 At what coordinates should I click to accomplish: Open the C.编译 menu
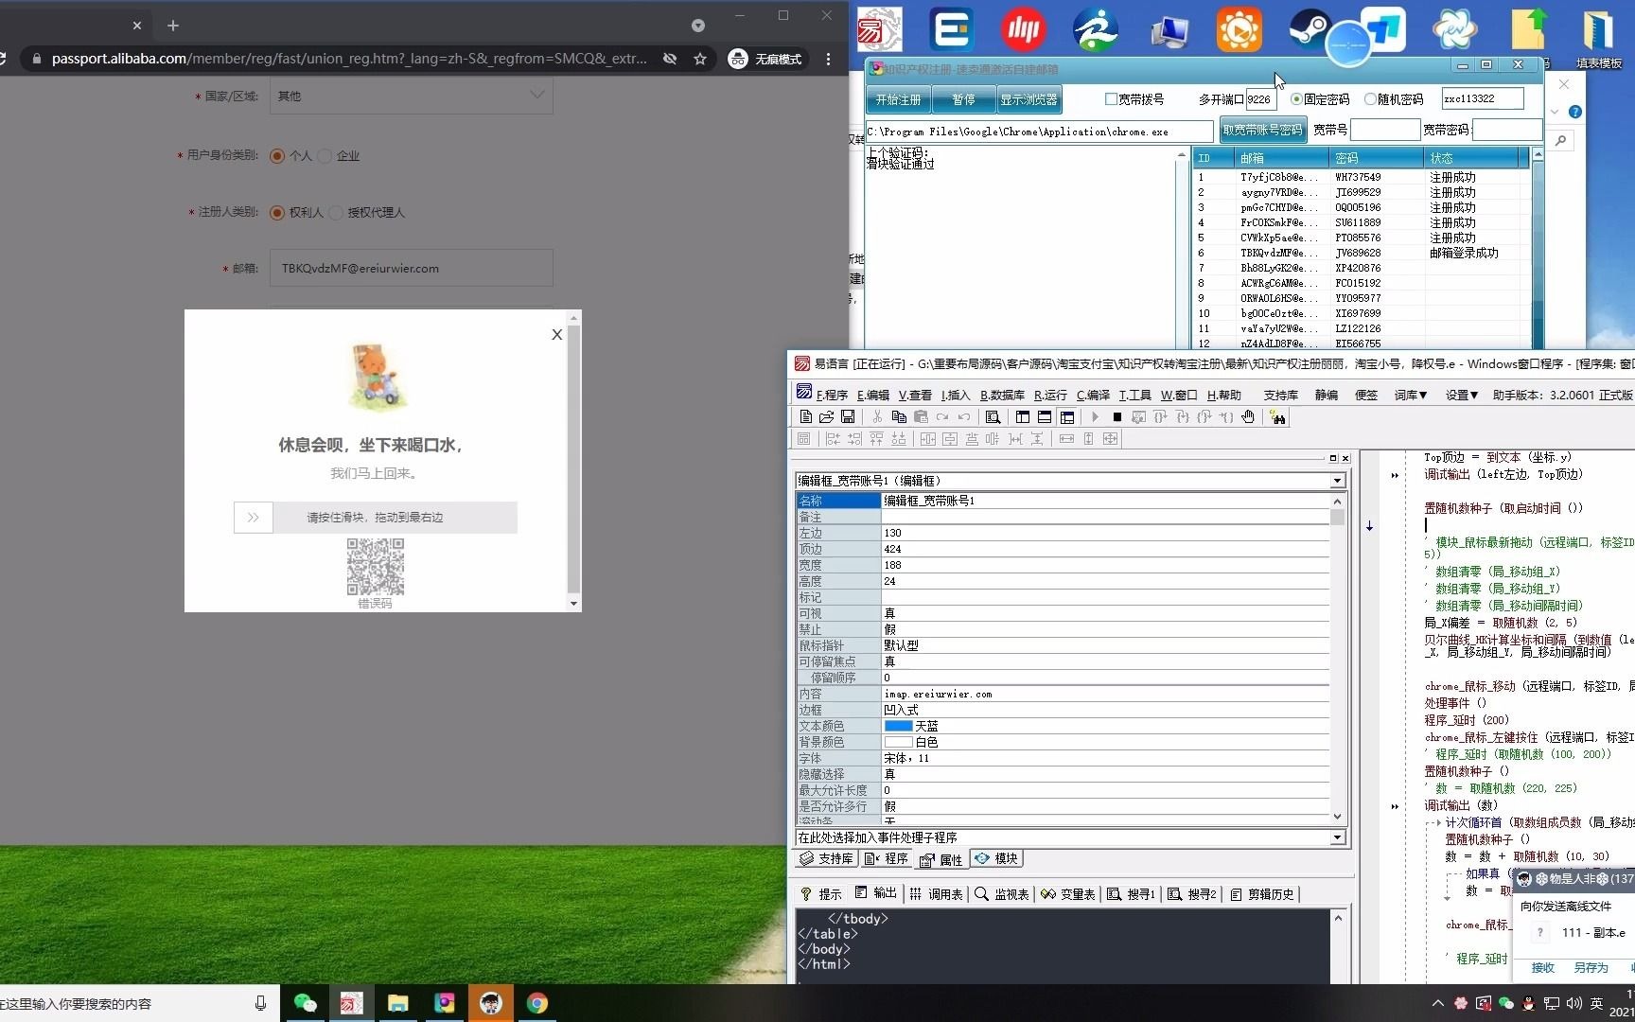(1093, 395)
